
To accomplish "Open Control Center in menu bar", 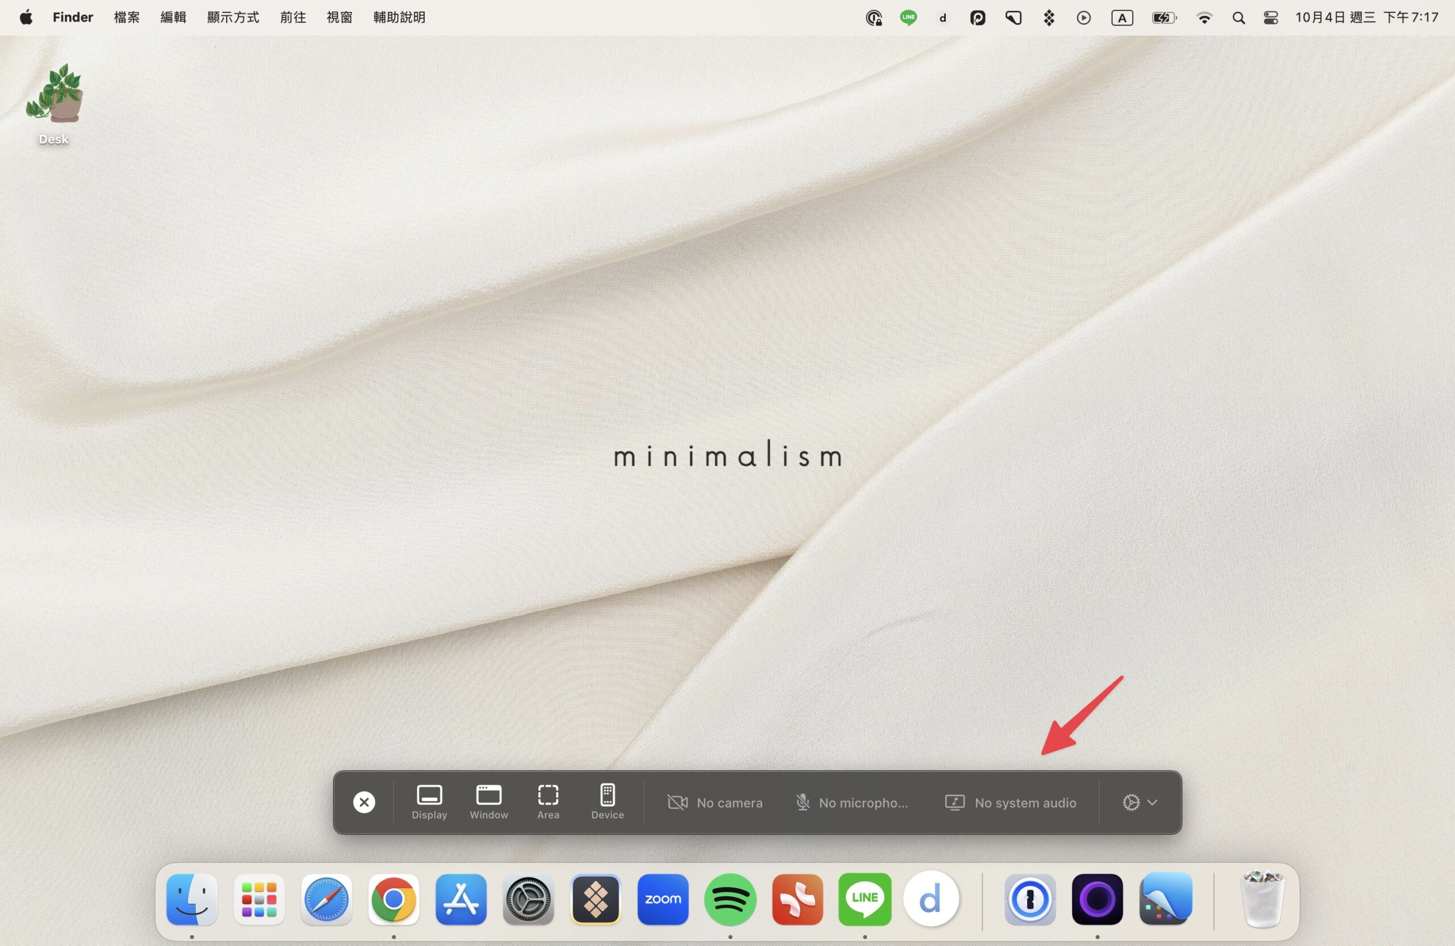I will coord(1270,18).
